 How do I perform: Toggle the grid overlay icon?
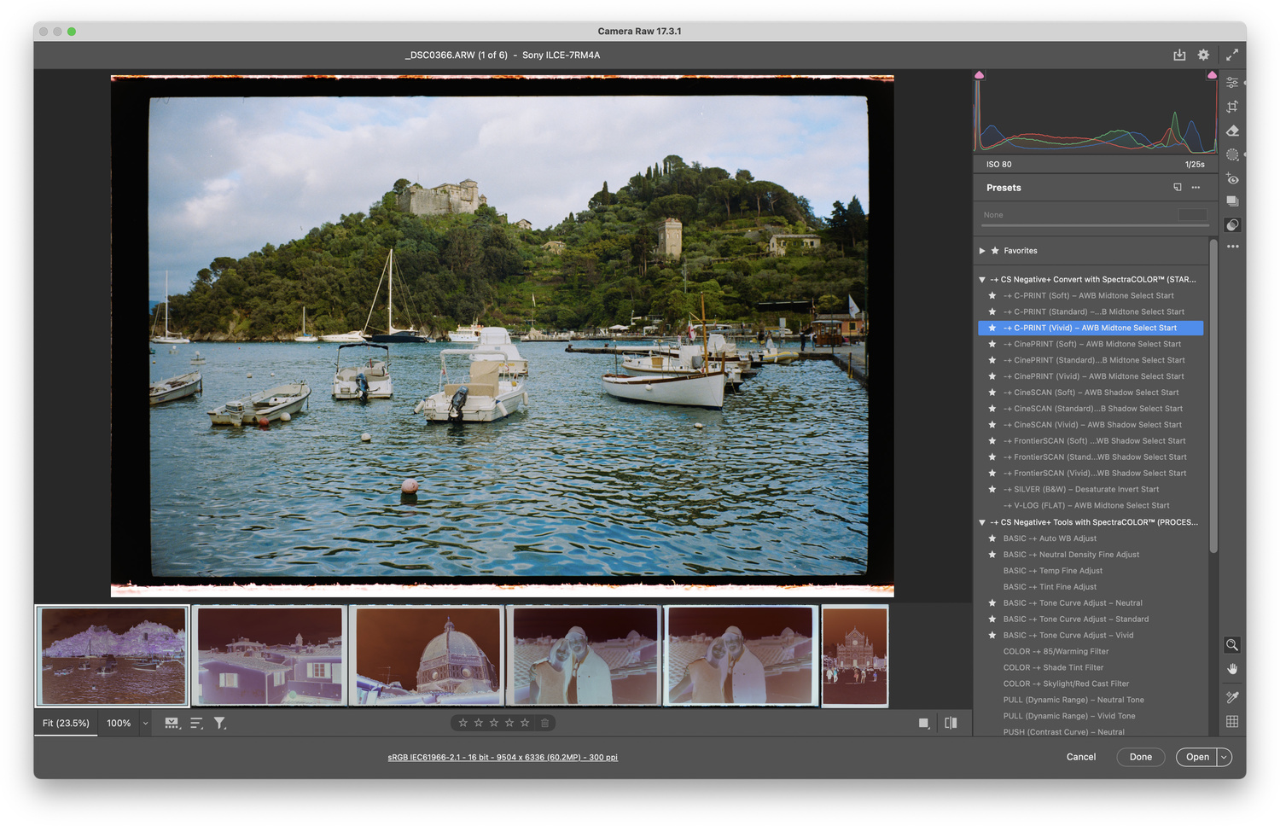click(1232, 721)
